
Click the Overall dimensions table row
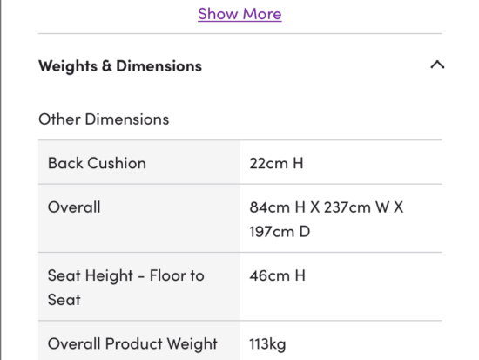pos(240,219)
